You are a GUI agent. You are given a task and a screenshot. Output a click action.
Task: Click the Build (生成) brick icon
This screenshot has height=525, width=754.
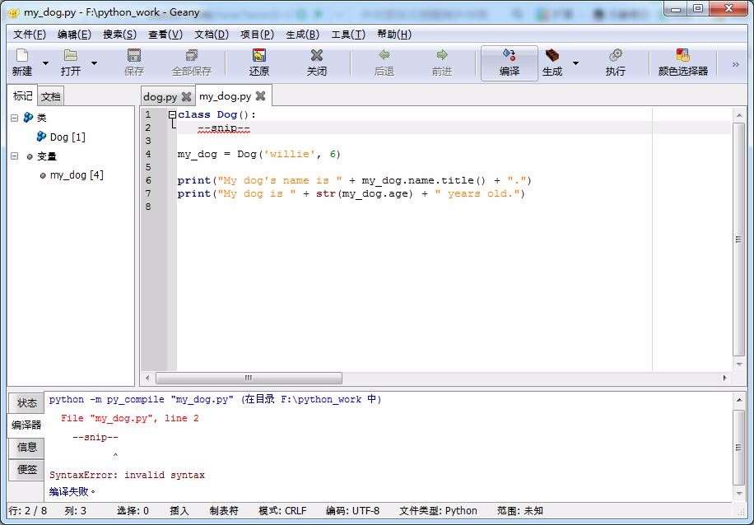pos(552,56)
